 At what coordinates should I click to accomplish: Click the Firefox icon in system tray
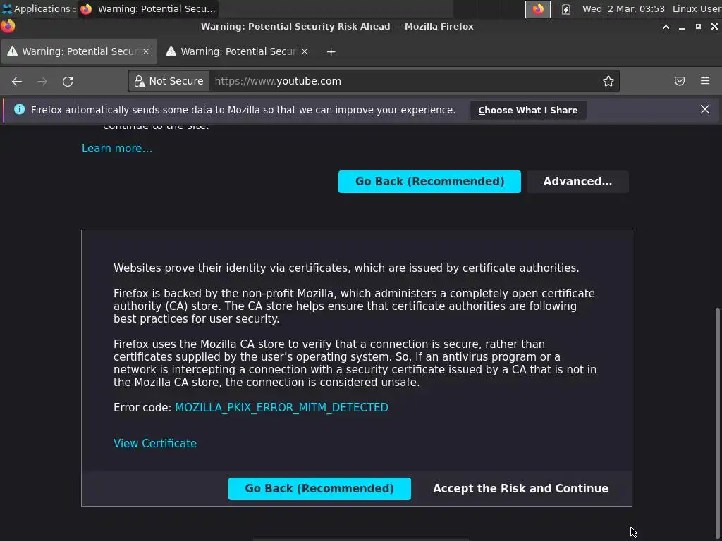pos(537,8)
